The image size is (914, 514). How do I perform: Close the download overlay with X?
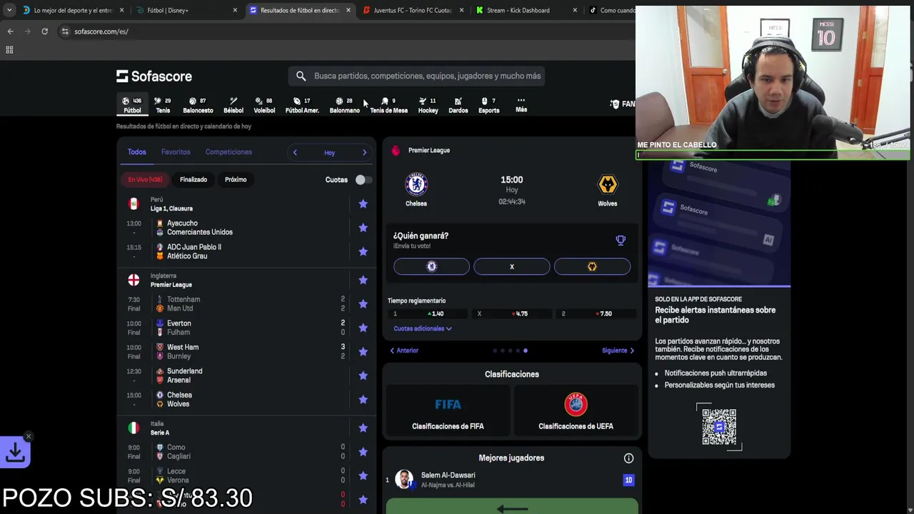(x=29, y=436)
